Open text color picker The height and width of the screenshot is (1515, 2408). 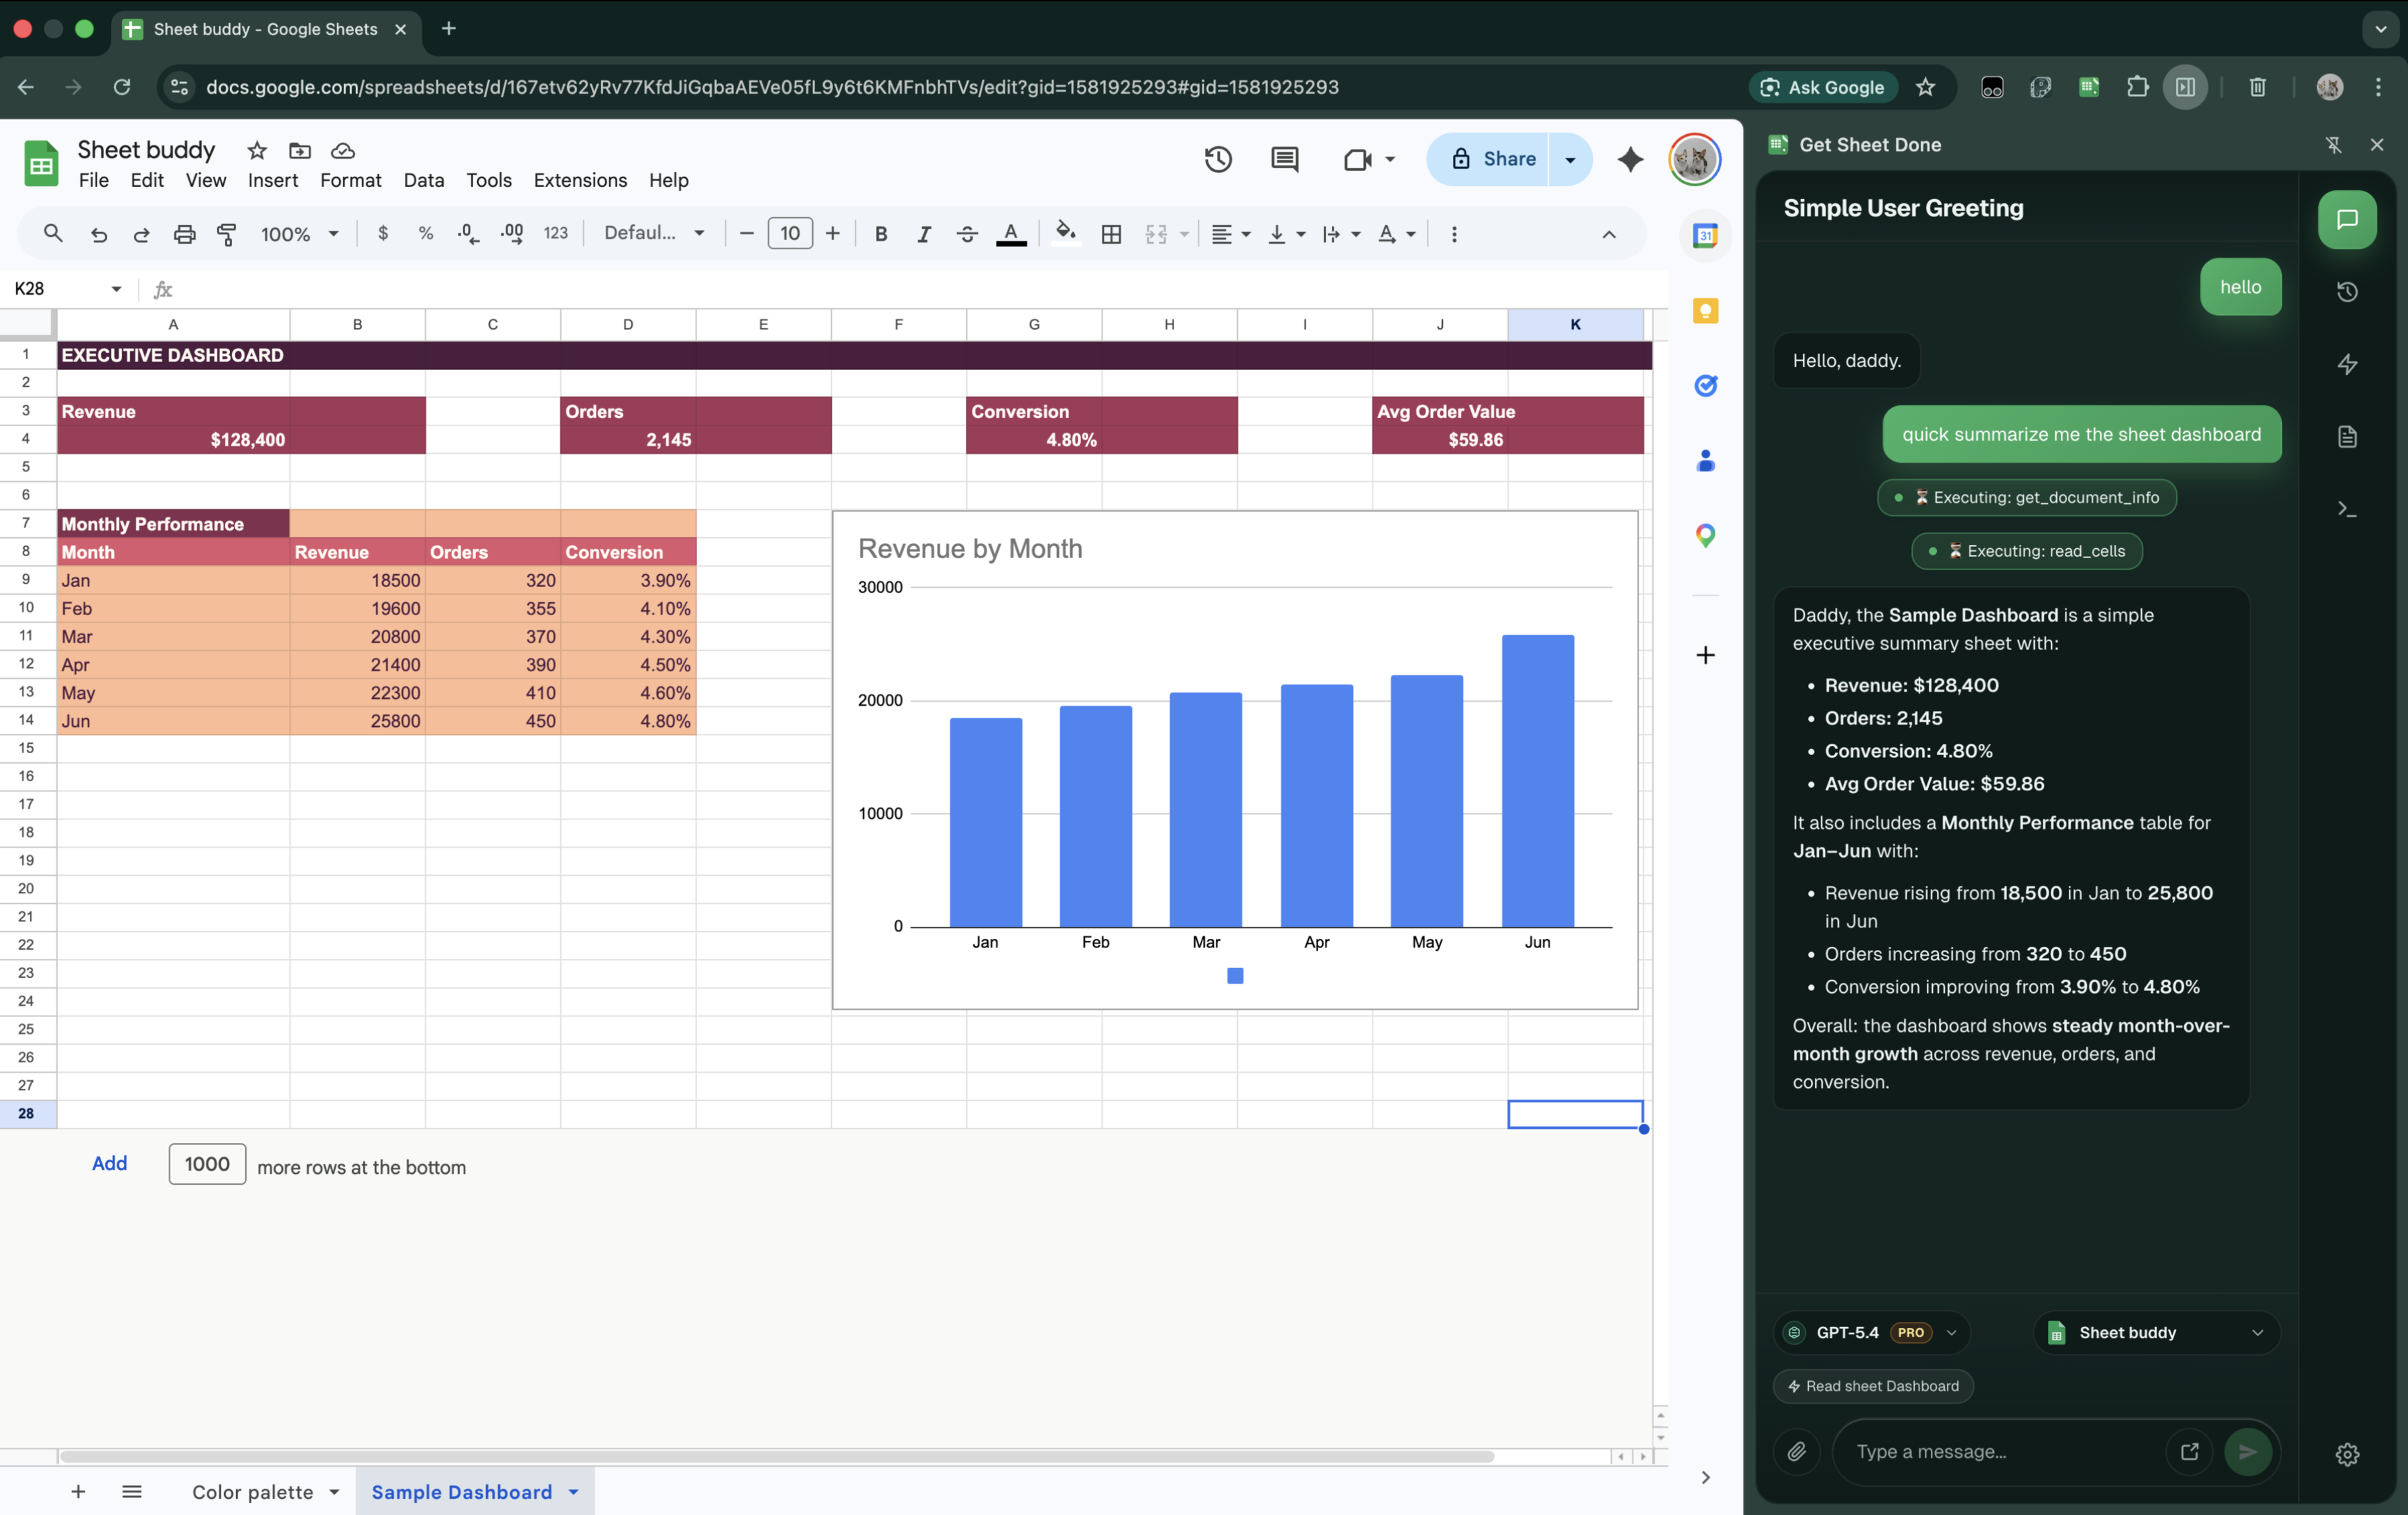coord(1011,234)
